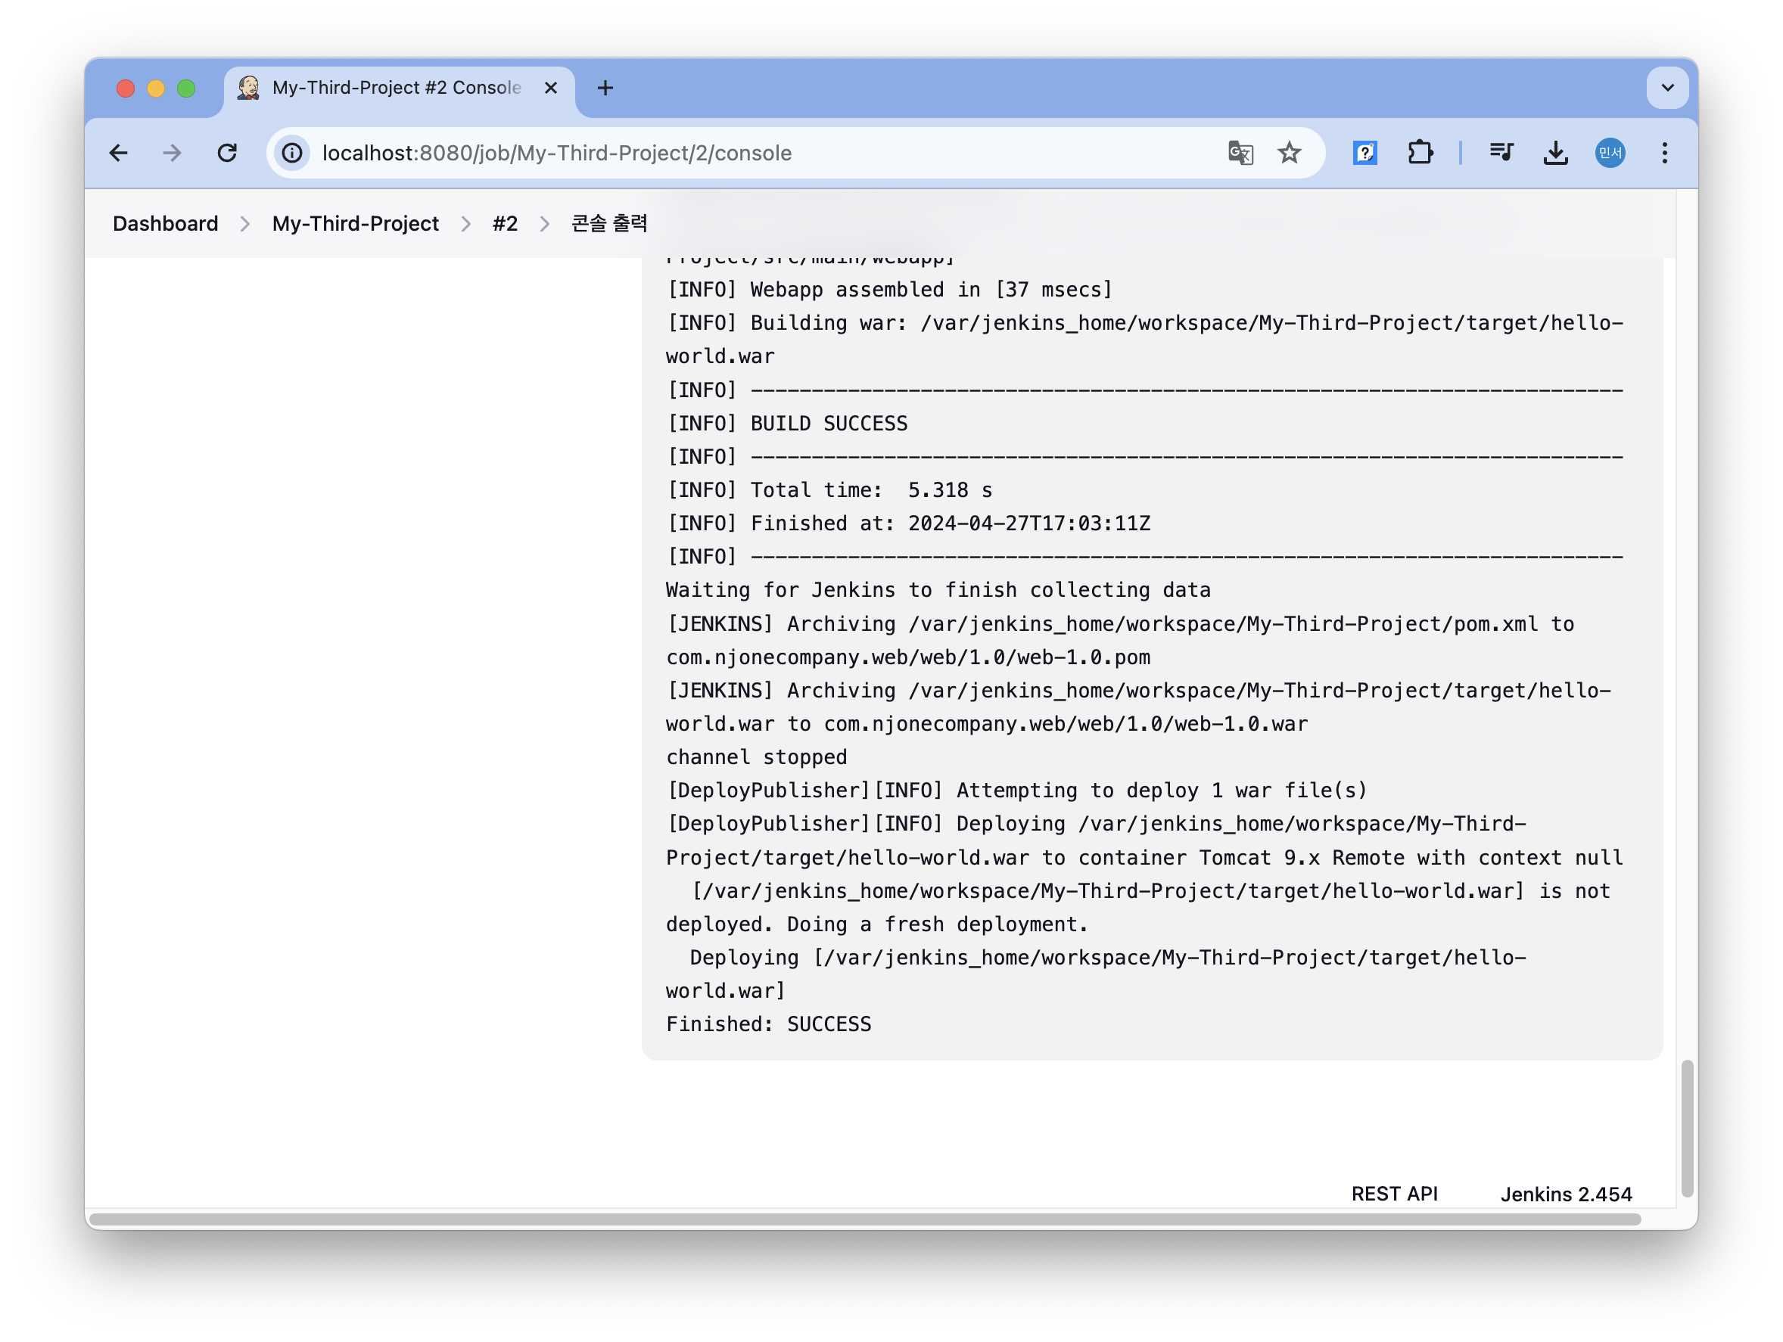Reload the Jenkins console page
Image resolution: width=1783 pixels, height=1342 pixels.
(227, 153)
